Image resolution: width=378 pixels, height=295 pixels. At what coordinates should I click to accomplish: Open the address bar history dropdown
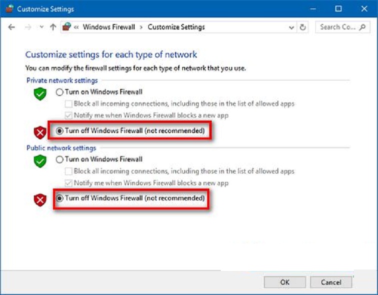click(x=292, y=28)
